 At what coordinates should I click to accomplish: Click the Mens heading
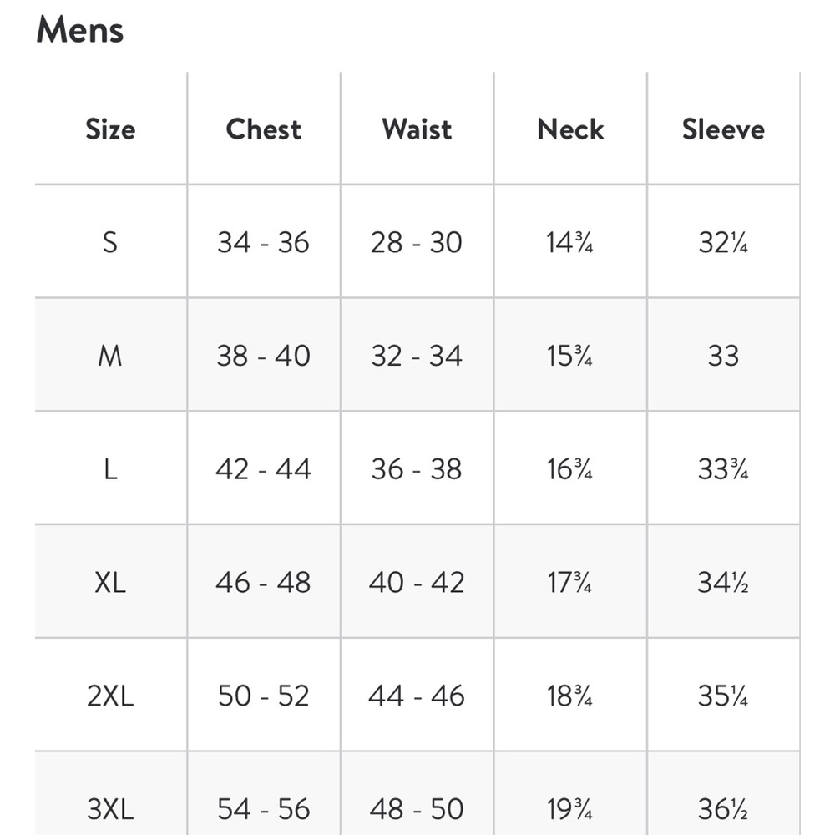coord(80,30)
